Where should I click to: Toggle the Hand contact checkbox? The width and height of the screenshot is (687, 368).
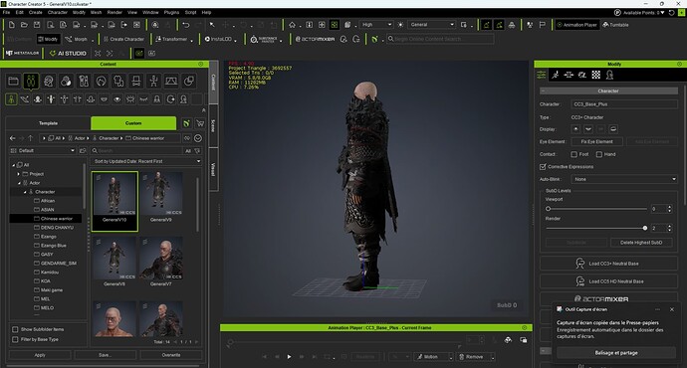coord(599,154)
